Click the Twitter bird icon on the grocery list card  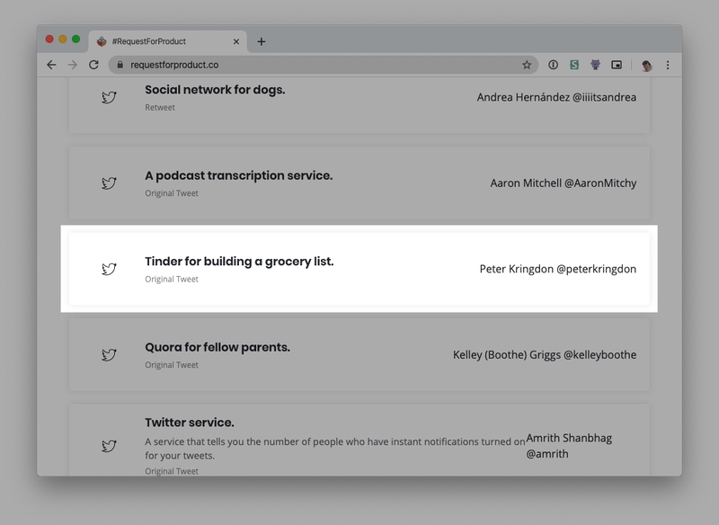(x=109, y=269)
